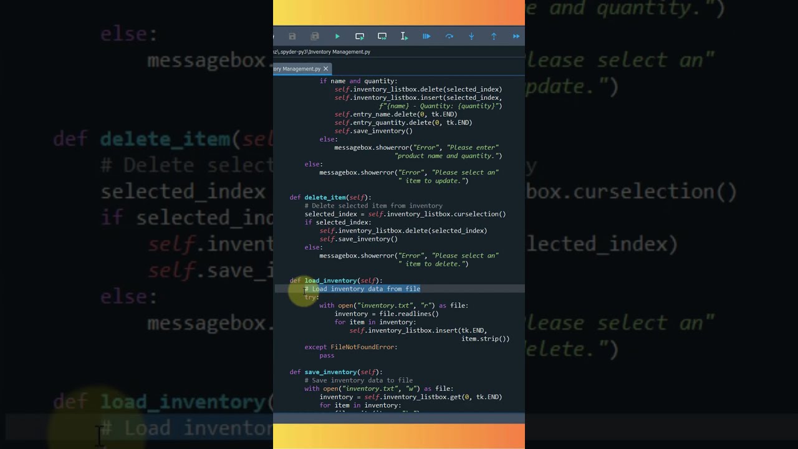This screenshot has width=798, height=449.
Task: Click the 'pass' statement line
Action: [327, 355]
